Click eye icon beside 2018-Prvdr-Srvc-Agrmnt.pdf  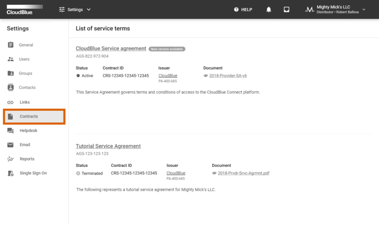click(x=214, y=173)
